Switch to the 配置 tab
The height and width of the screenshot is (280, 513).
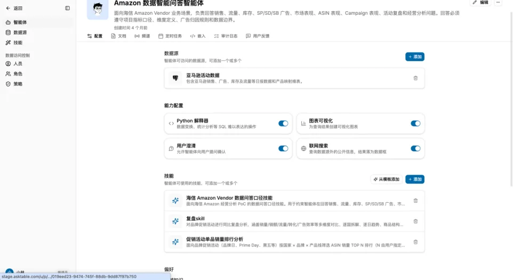95,36
